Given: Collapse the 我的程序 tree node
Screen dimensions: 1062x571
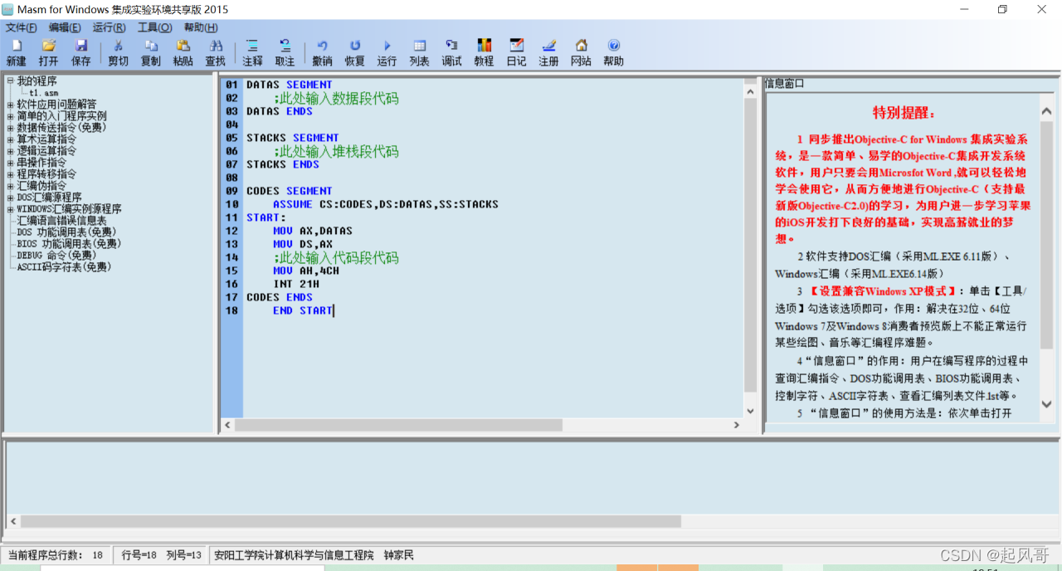Looking at the screenshot, I should [x=10, y=81].
